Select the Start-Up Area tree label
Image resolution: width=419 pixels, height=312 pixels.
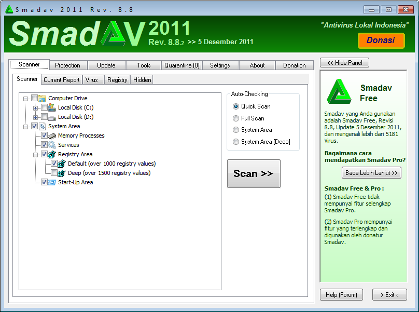(76, 182)
